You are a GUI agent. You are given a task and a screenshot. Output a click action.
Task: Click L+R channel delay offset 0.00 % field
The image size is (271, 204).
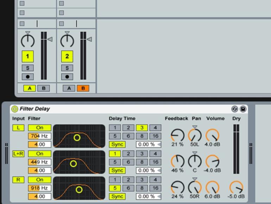click(x=149, y=170)
